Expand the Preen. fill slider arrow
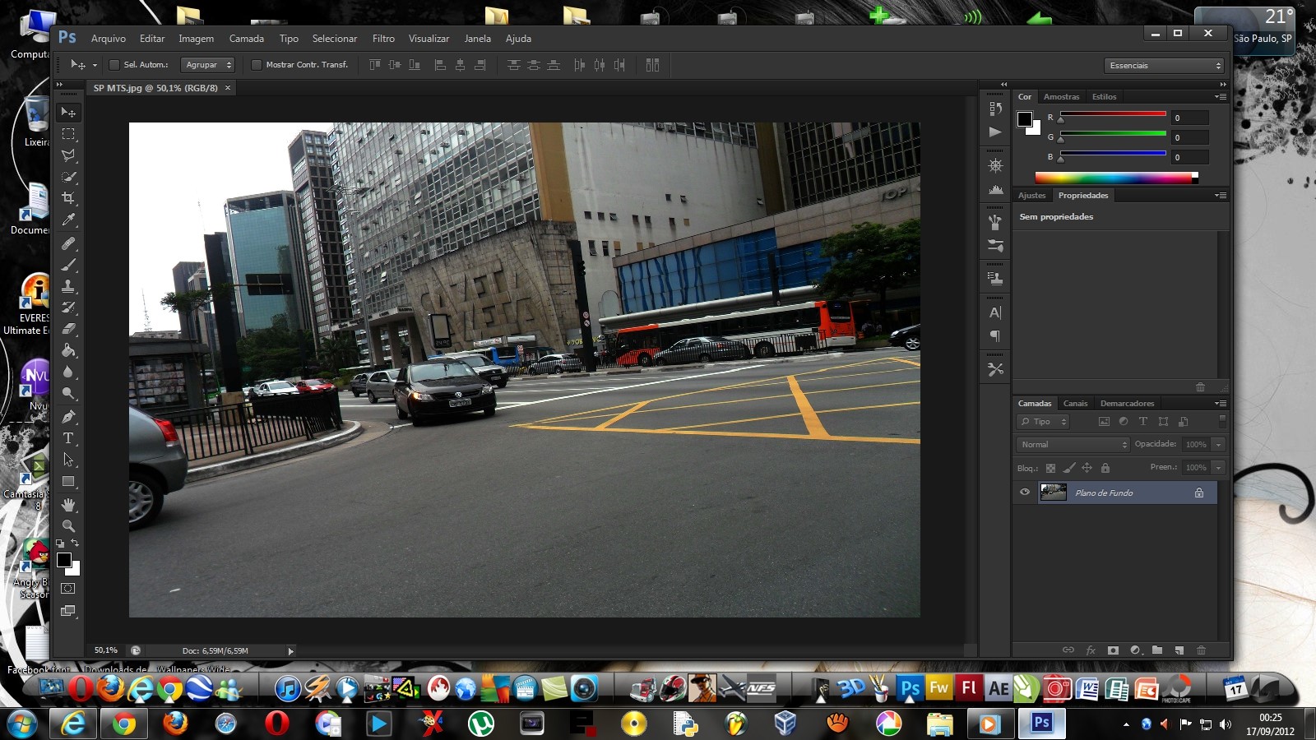This screenshot has height=740, width=1316. coord(1219,468)
